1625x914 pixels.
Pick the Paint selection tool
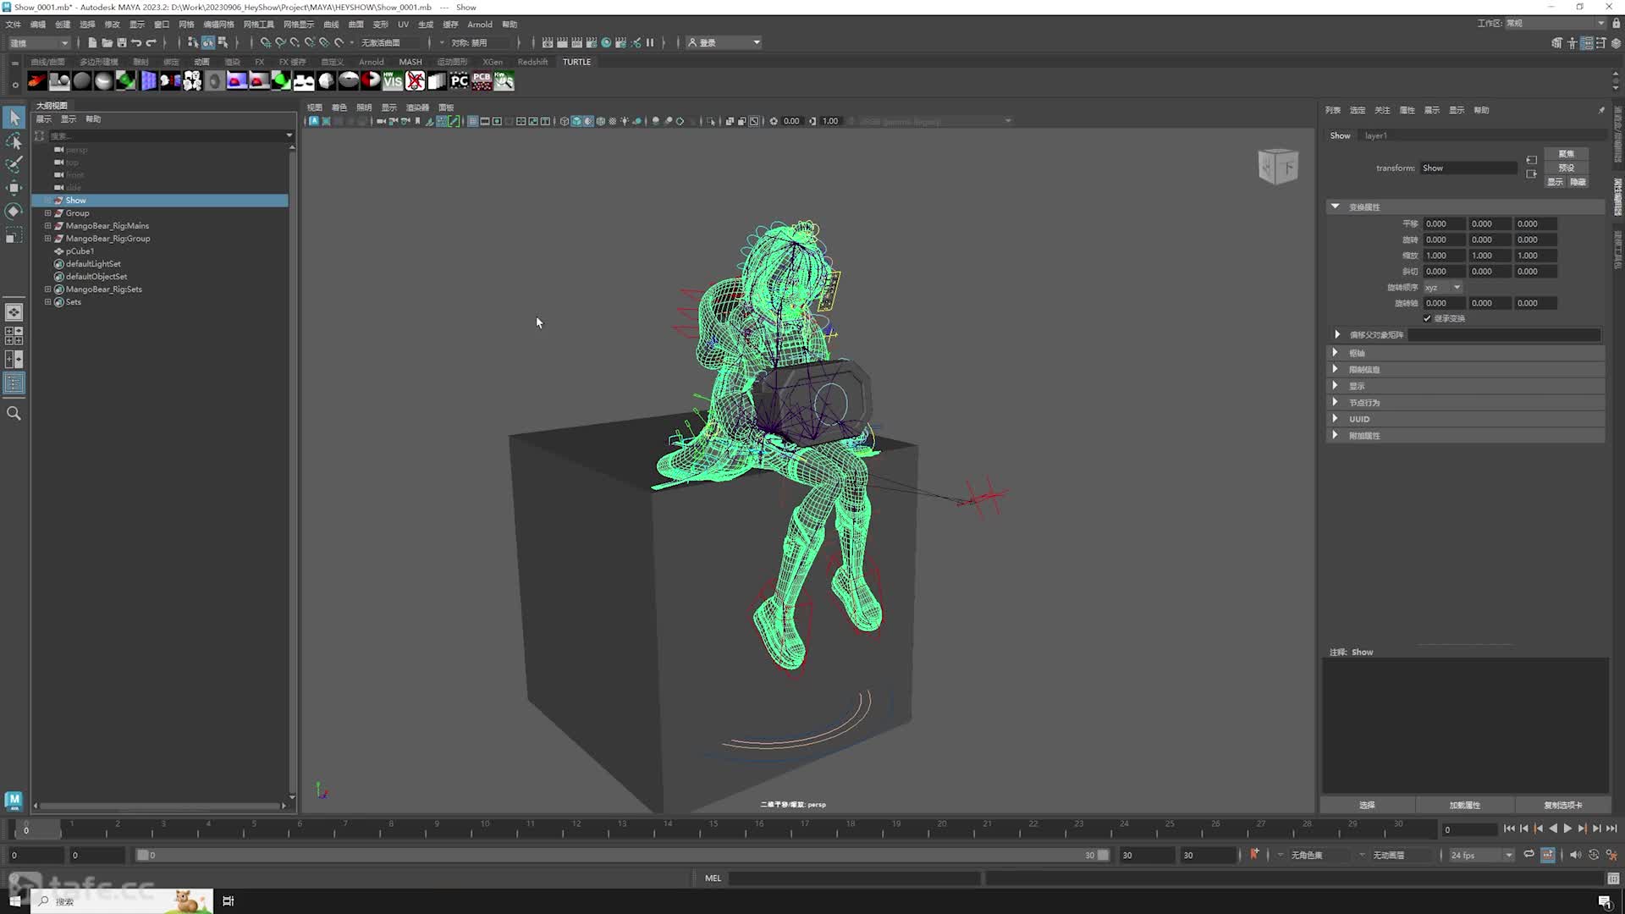point(14,164)
